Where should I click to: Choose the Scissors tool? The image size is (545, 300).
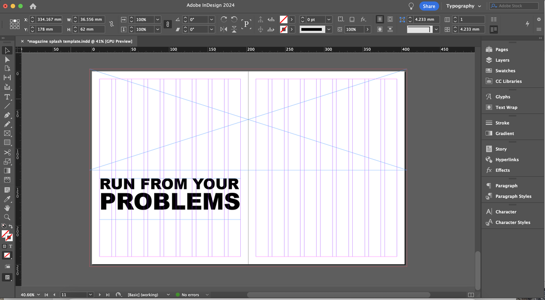coord(7,153)
